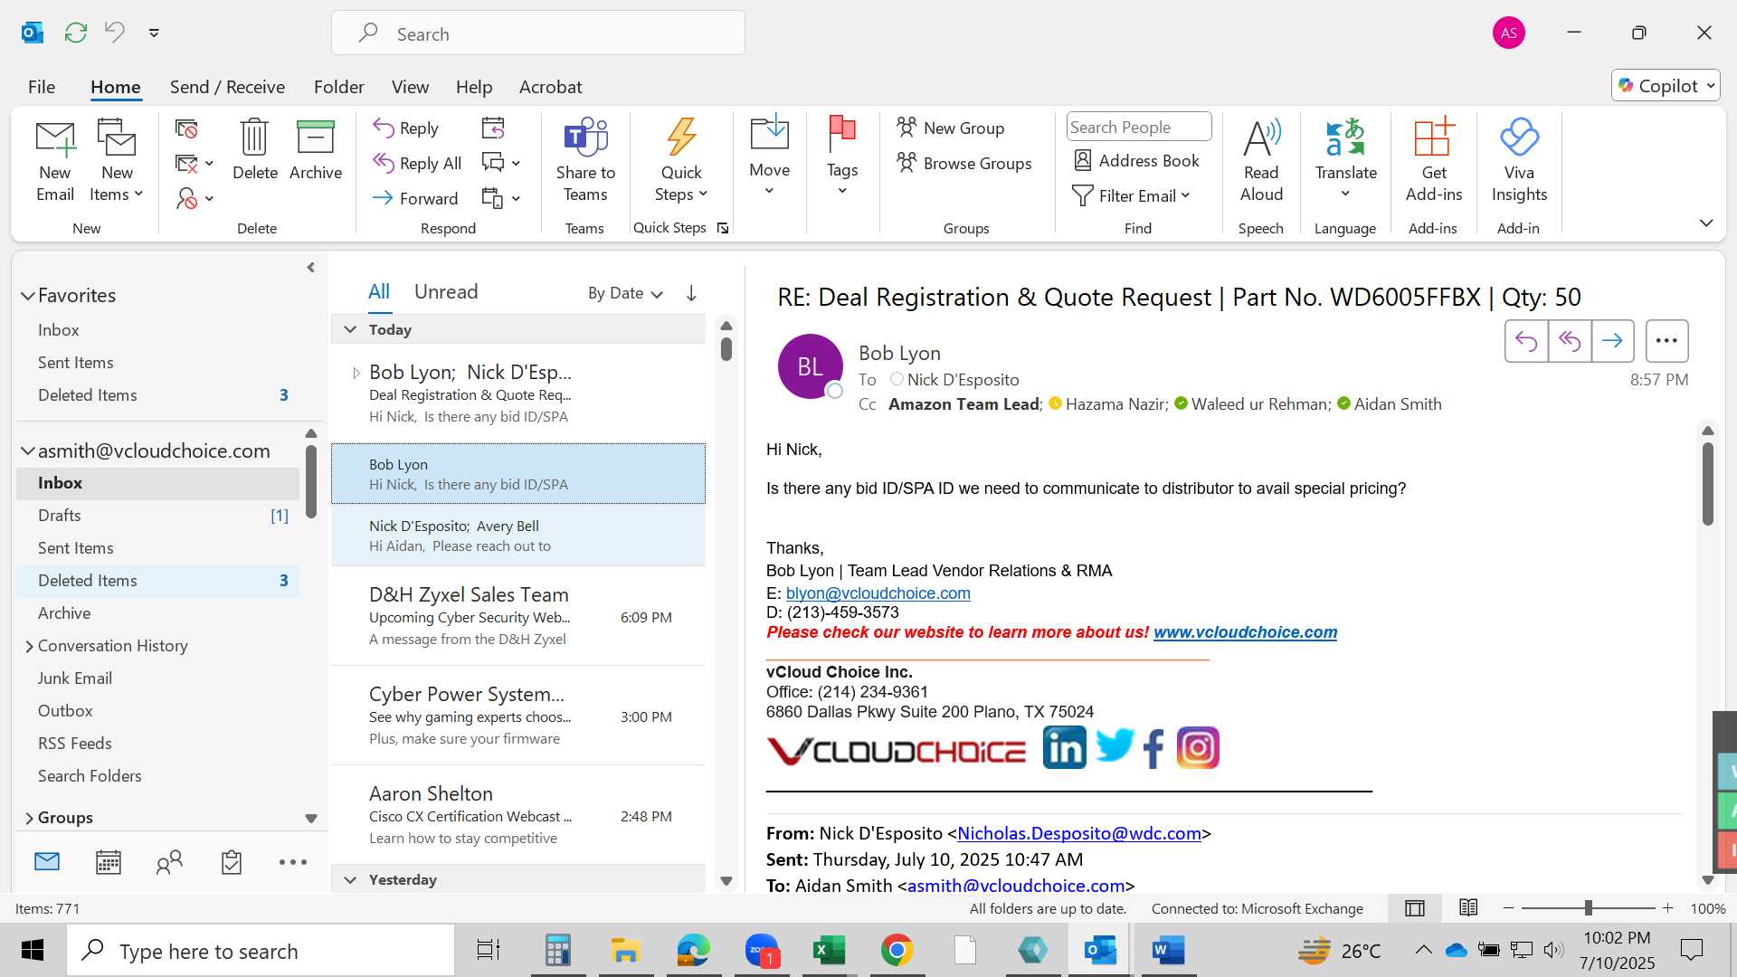Collapse the Today group header

(350, 329)
